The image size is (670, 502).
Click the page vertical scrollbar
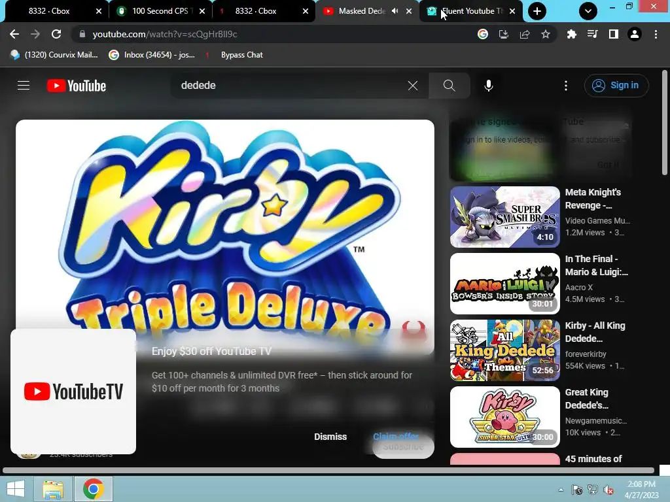pos(665,123)
